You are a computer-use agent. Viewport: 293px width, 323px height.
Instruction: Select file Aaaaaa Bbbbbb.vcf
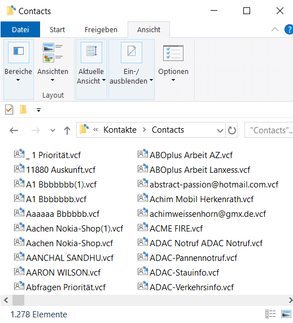[x=56, y=214]
